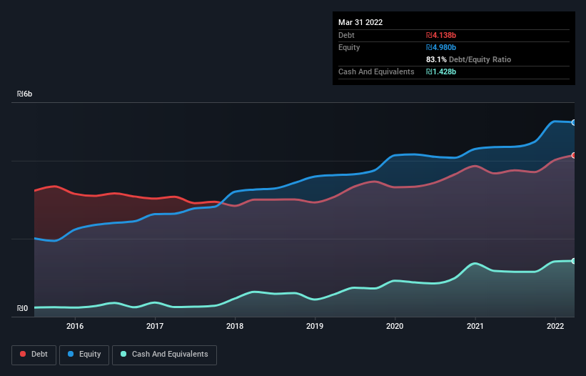Click the blue Equity legend dot
This screenshot has width=586, height=376.
[71, 354]
